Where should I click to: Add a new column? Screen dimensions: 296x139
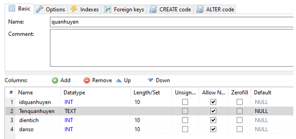[x=61, y=81]
